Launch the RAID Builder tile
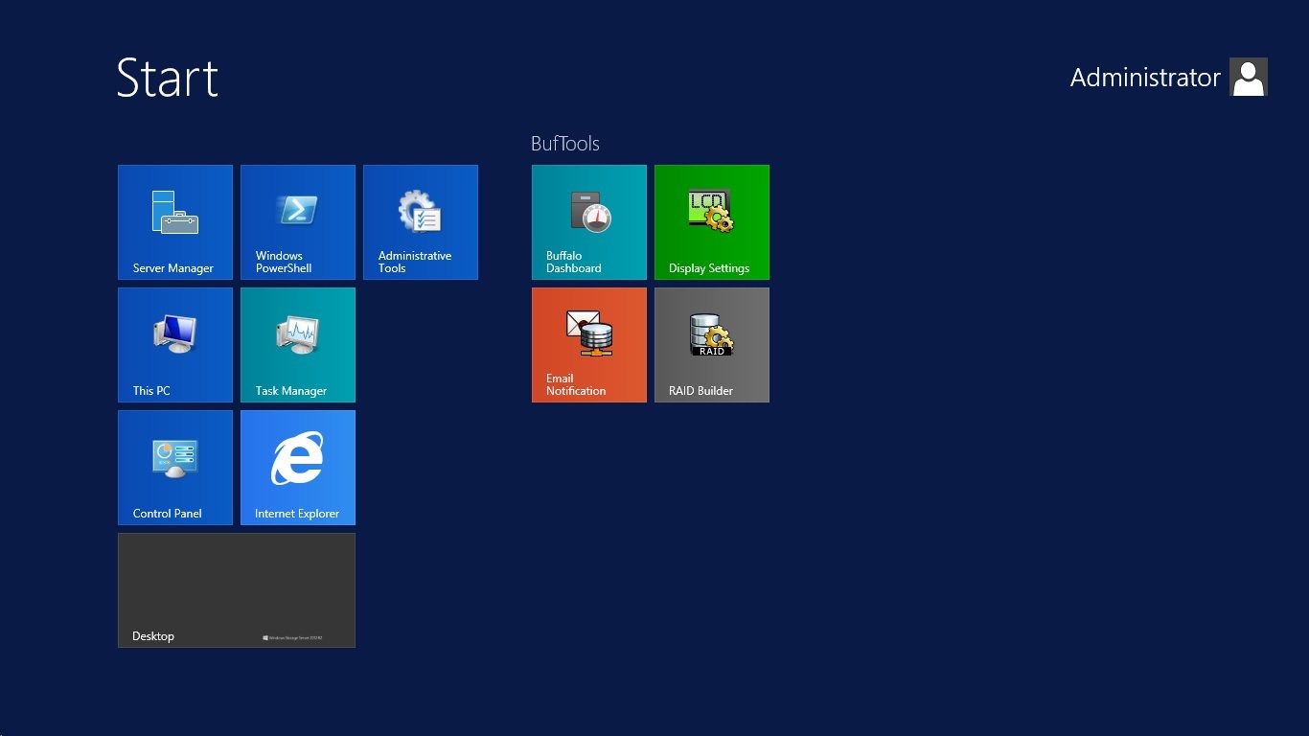 [x=712, y=345]
